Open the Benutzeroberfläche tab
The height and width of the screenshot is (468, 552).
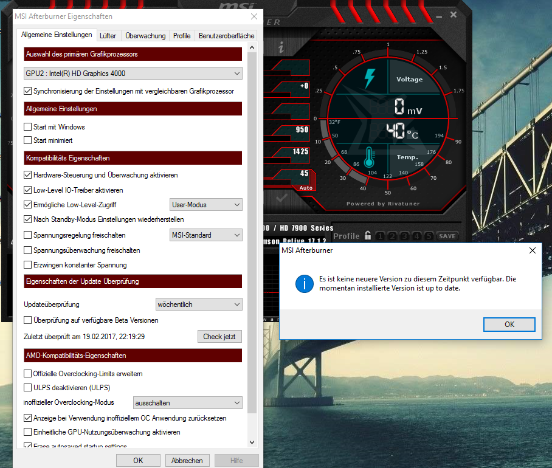(x=226, y=36)
